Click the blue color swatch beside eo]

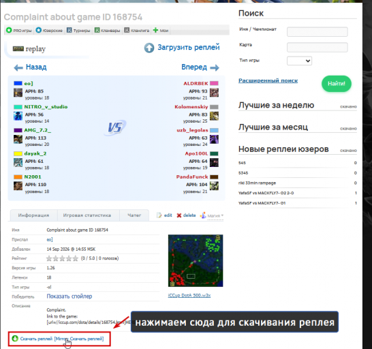(18, 83)
